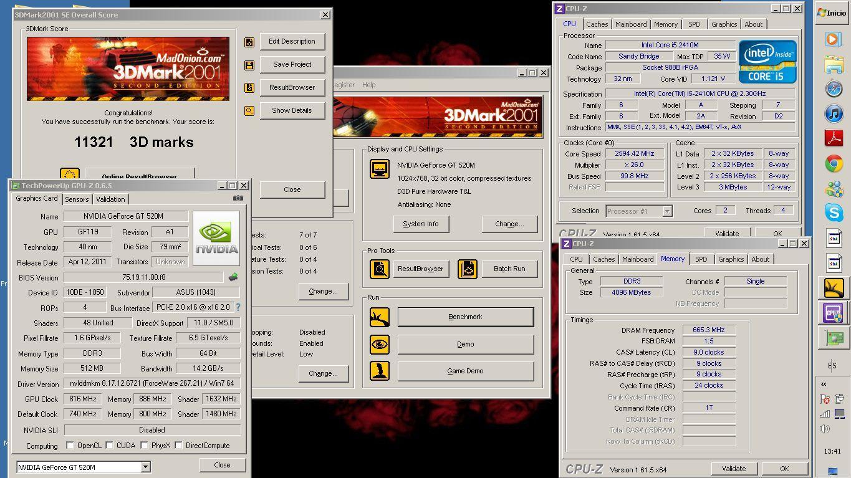Screen dimensions: 851x478
Task: Click GPU-Z screenshot camera icon
Action: click(x=238, y=198)
